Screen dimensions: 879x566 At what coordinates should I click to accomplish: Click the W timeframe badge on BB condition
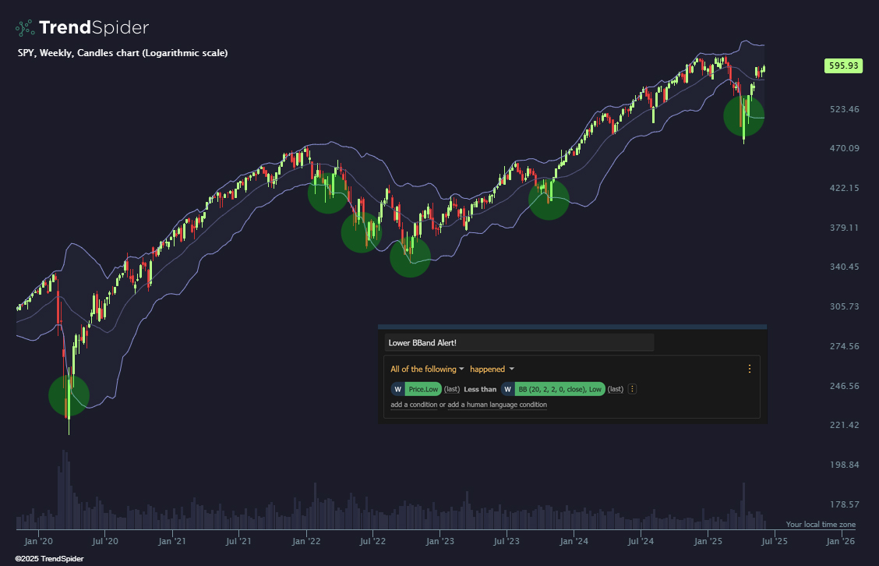pyautogui.click(x=508, y=389)
